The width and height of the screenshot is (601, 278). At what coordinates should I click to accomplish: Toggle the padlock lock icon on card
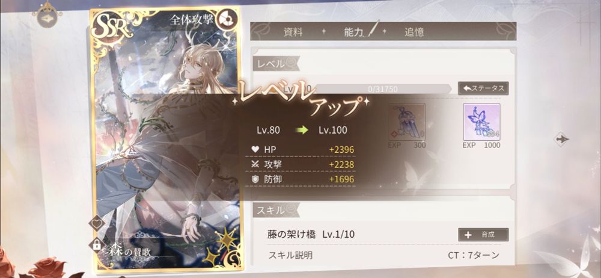[97, 244]
